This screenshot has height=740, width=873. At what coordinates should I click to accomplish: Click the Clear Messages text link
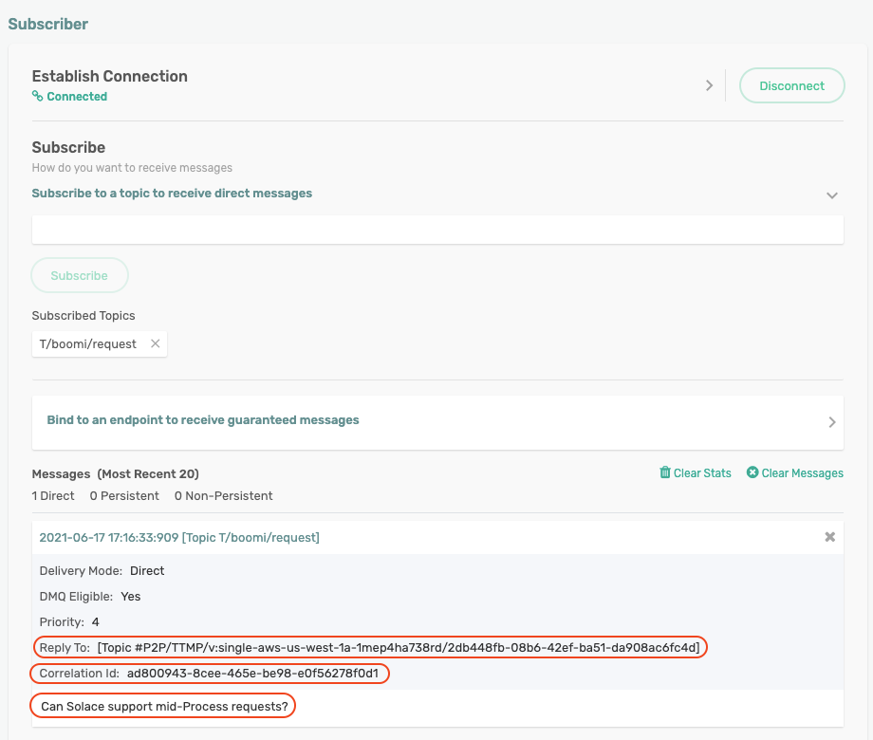click(x=802, y=472)
